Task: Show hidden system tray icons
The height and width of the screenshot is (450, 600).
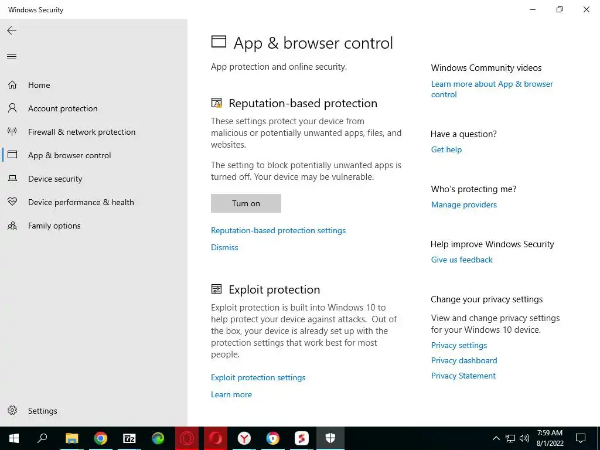Action: click(496, 438)
